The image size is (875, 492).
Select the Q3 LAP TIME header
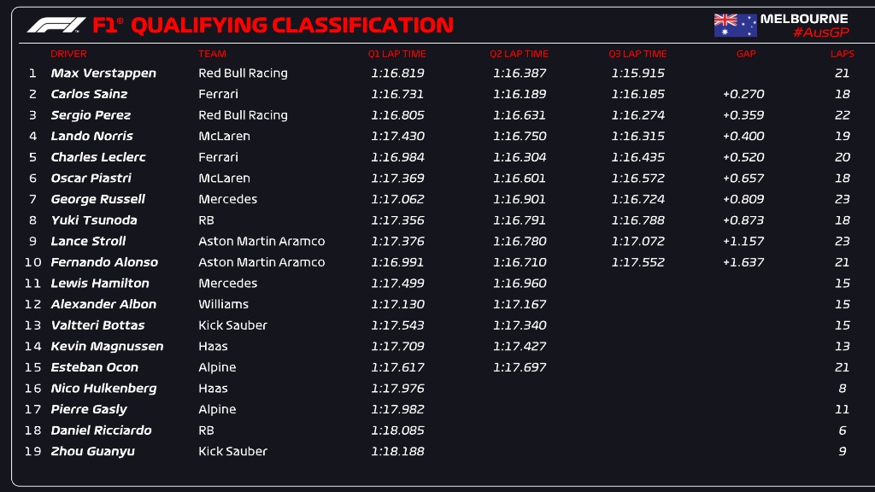(x=637, y=54)
